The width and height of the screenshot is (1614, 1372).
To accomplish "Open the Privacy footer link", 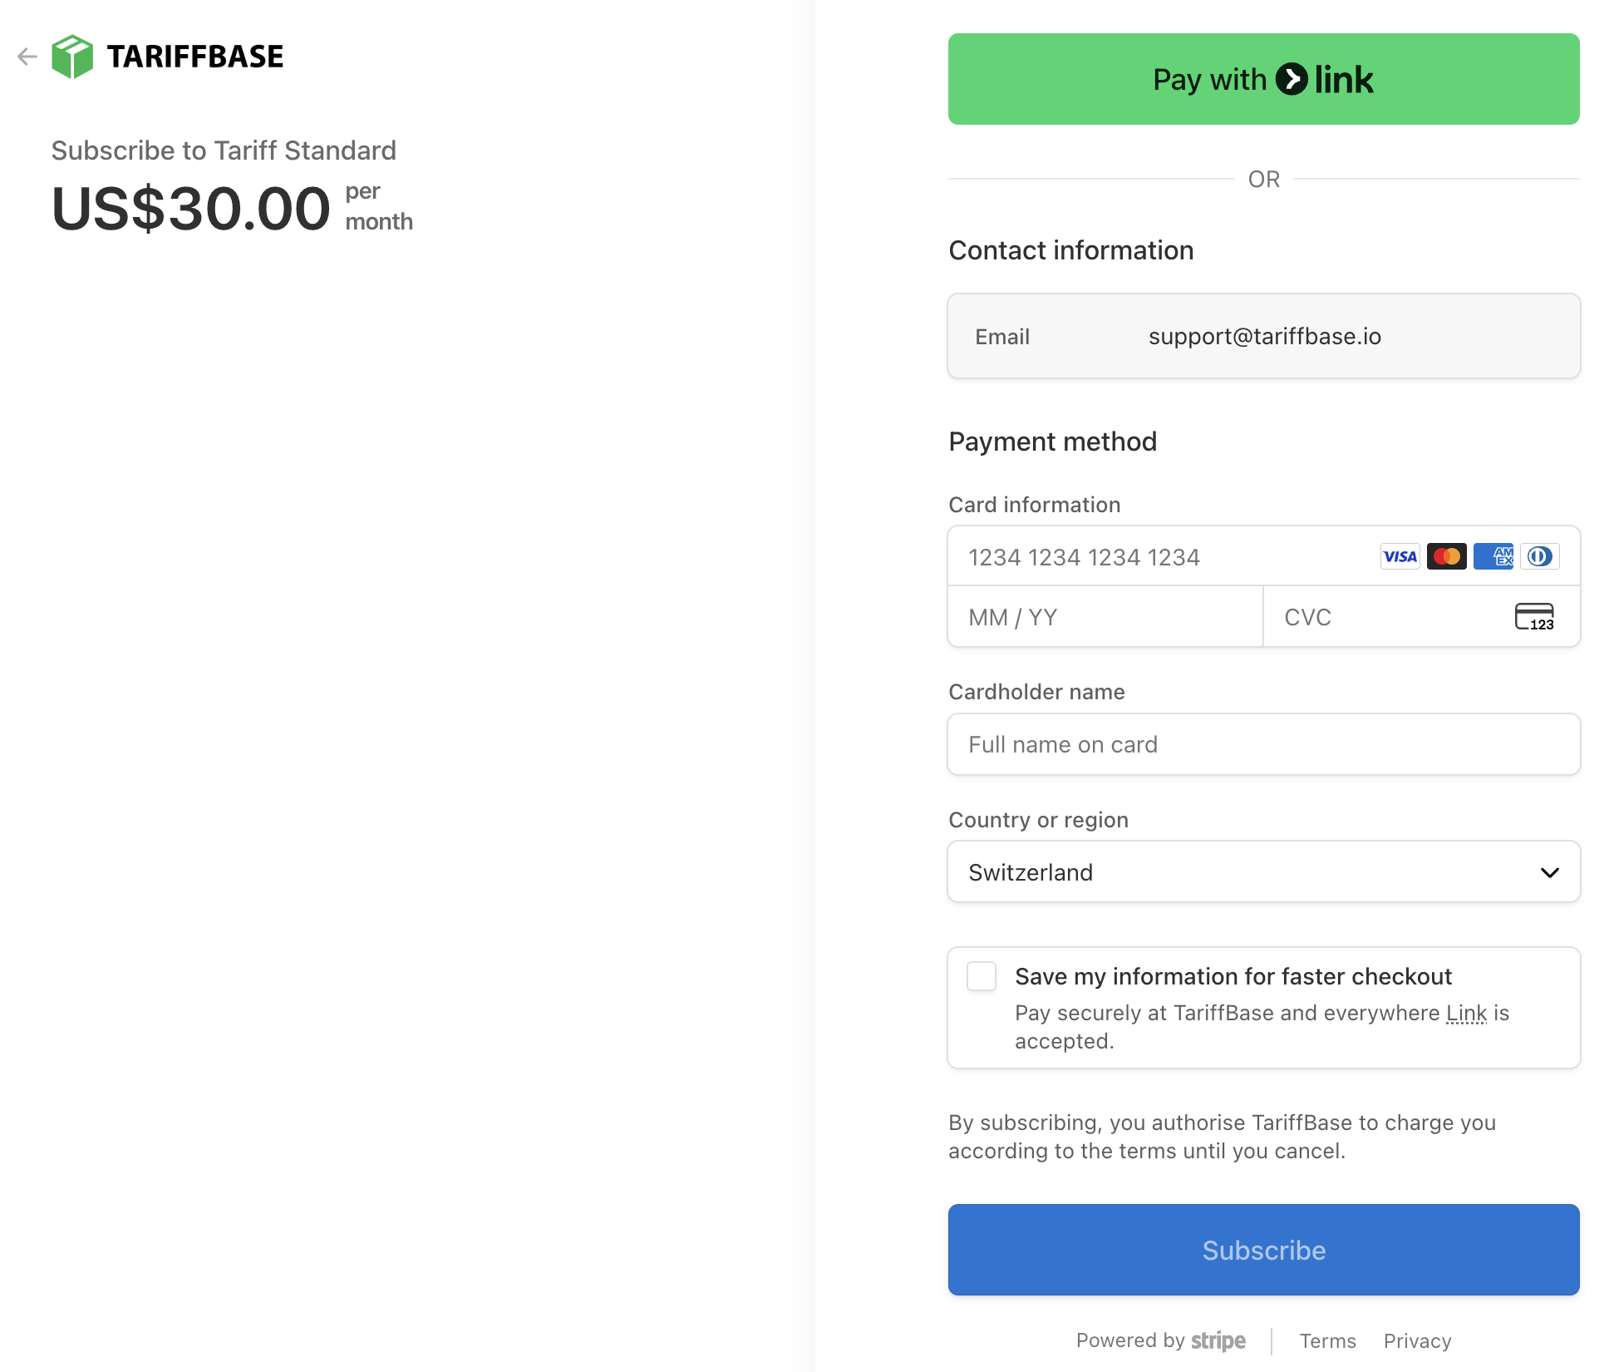I will coord(1417,1340).
